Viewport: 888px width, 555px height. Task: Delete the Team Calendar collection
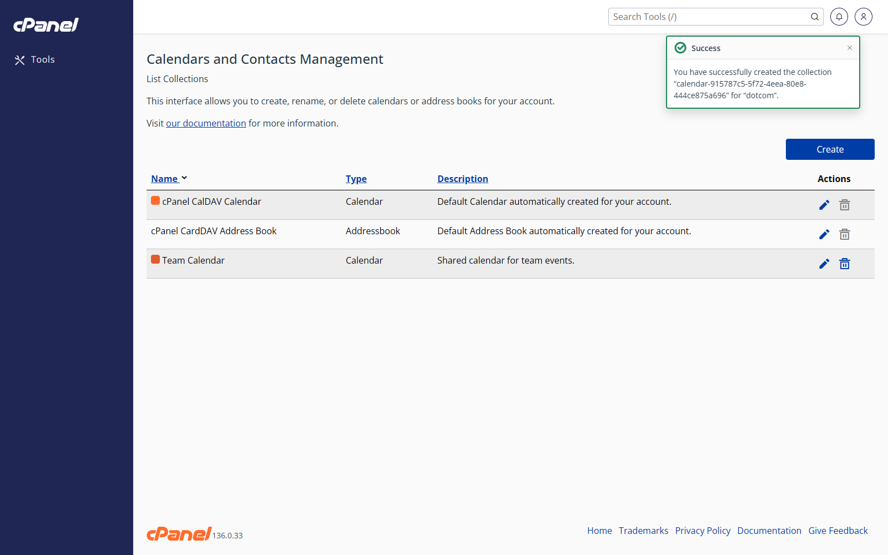click(845, 264)
